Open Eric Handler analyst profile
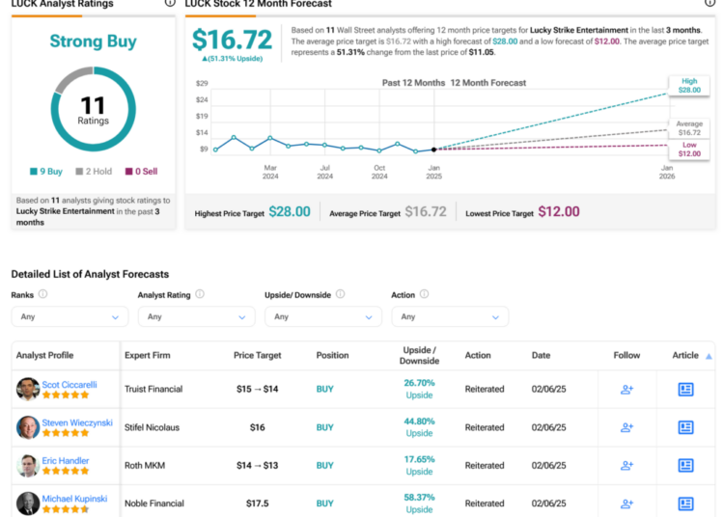 point(66,461)
